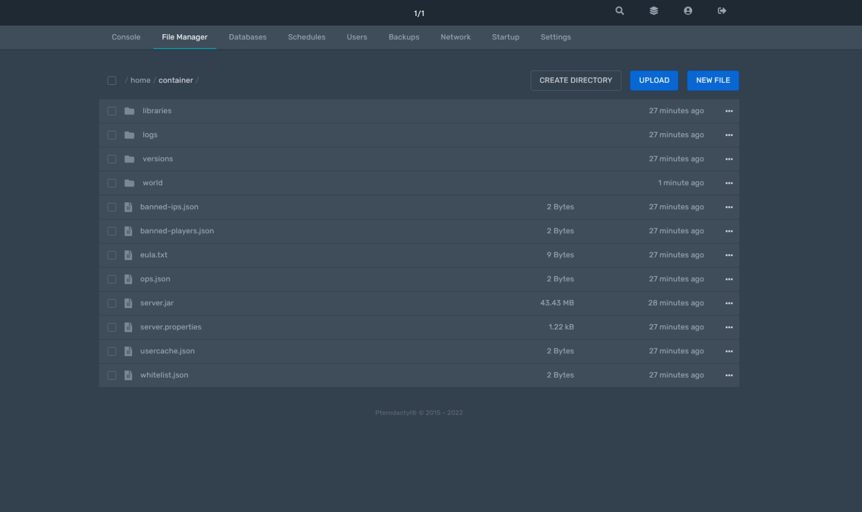
Task: Open the banned-players.json file
Action: 177,231
